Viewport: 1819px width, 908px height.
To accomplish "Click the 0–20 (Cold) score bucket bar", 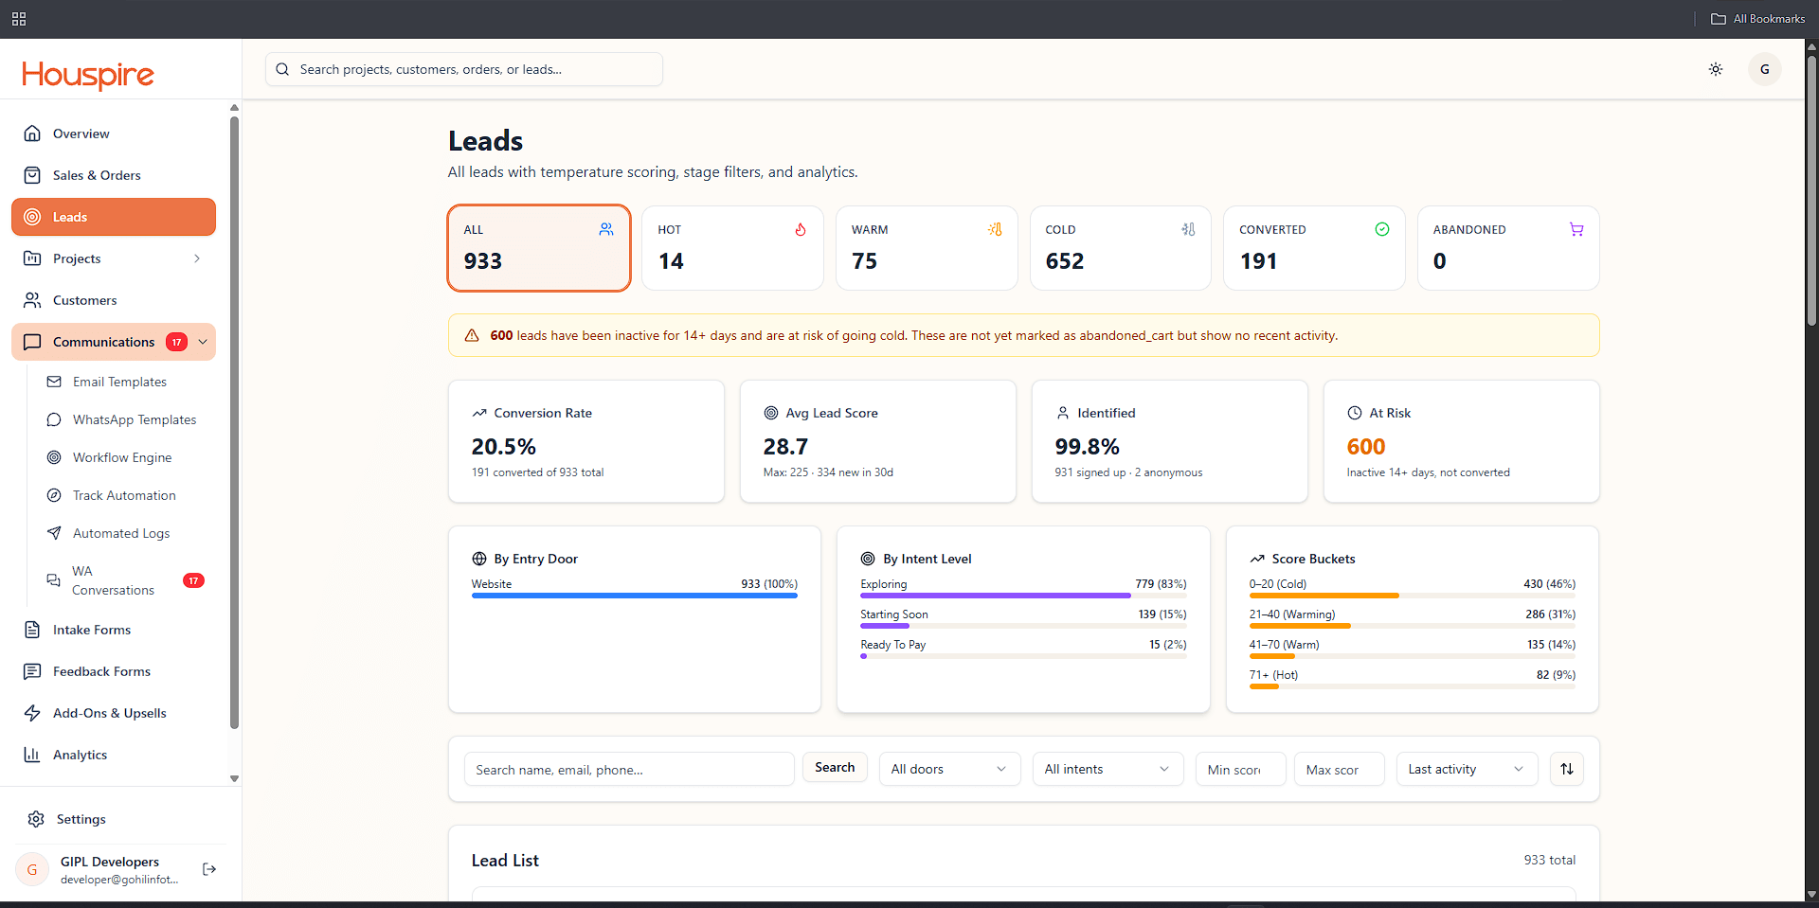I will pos(1413,596).
